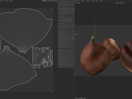The image size is (132, 99).
Task: Click the View Transform: Scene status text
Action: coord(80,98)
